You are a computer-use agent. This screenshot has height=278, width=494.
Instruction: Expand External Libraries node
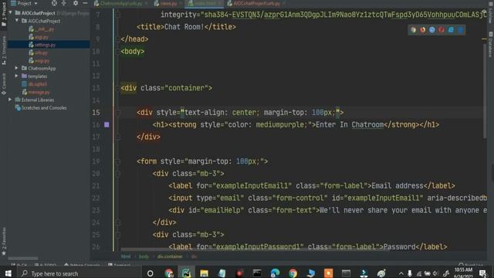(x=10, y=100)
